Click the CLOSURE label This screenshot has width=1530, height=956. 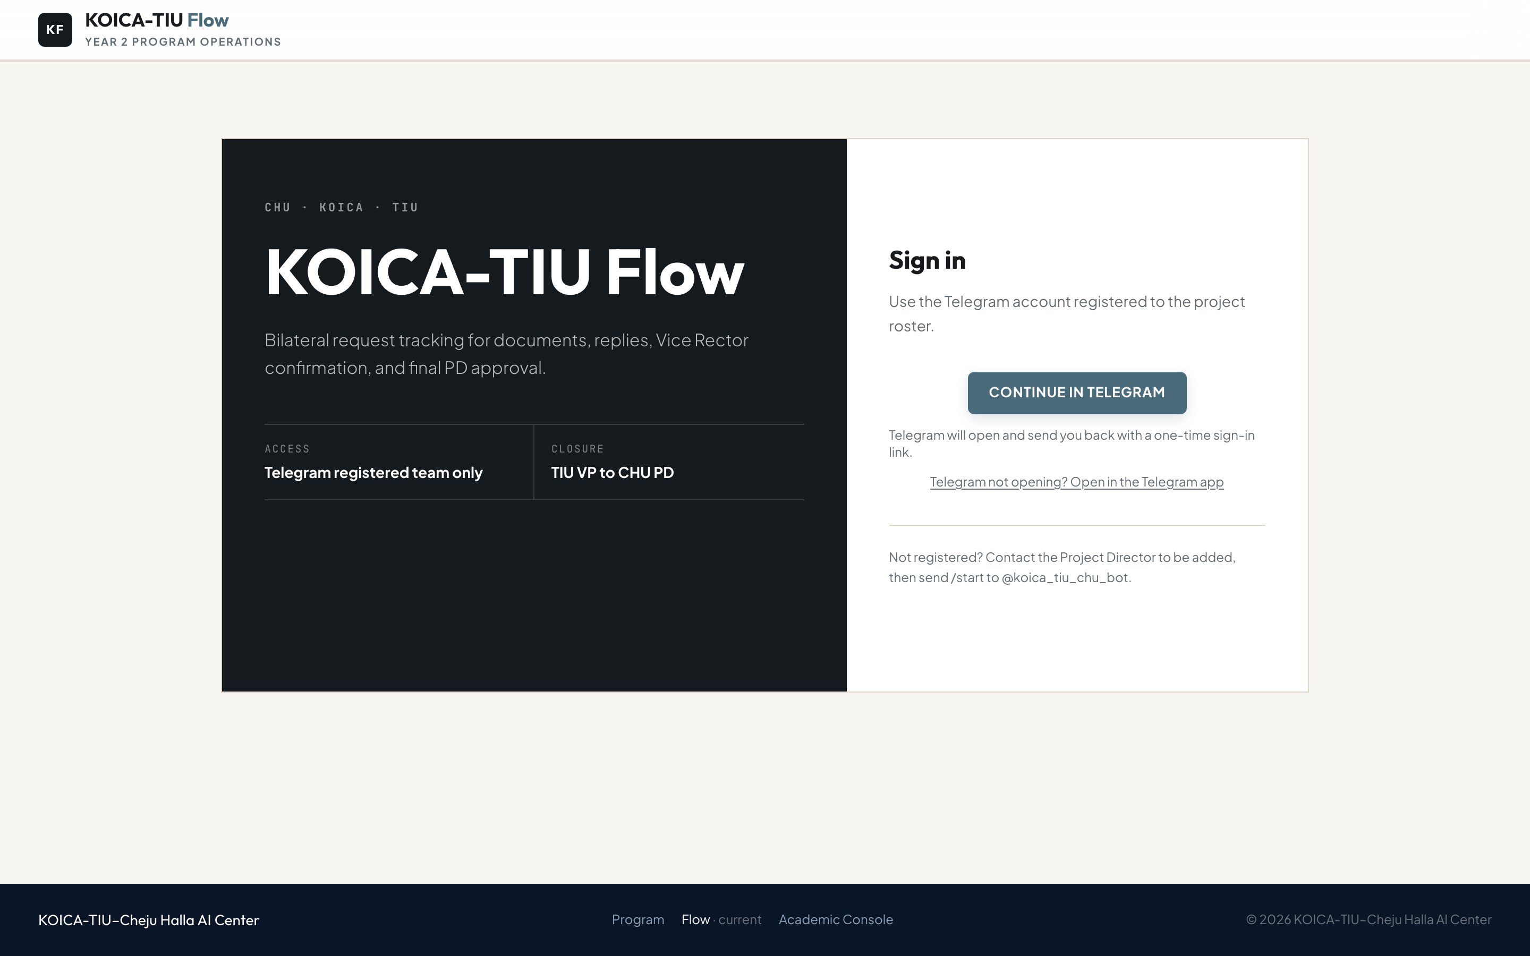pos(577,449)
